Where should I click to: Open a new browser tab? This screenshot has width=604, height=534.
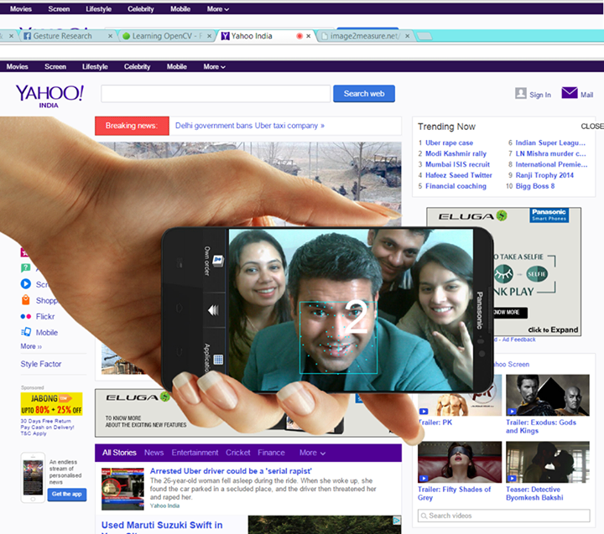point(424,36)
